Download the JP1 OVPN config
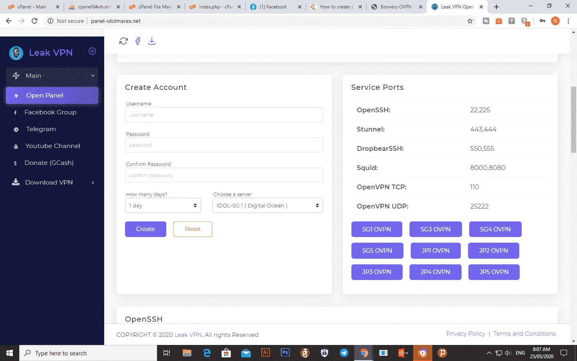The image size is (577, 361). (x=436, y=251)
